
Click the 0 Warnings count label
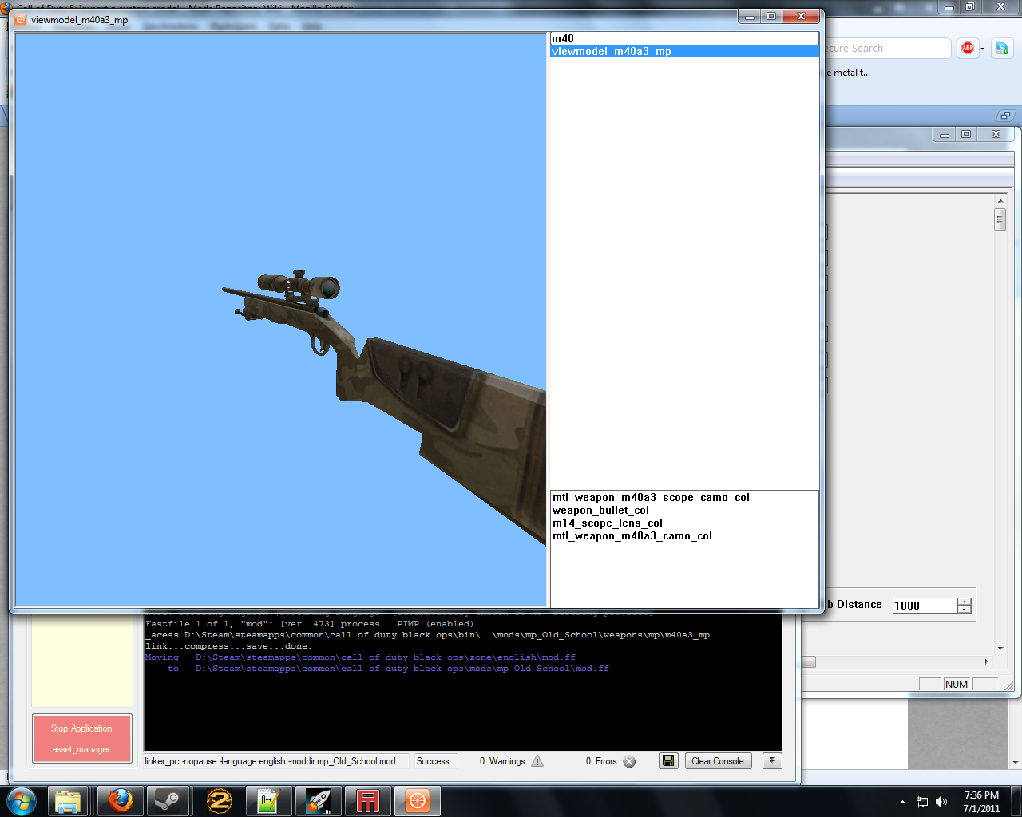[x=502, y=761]
